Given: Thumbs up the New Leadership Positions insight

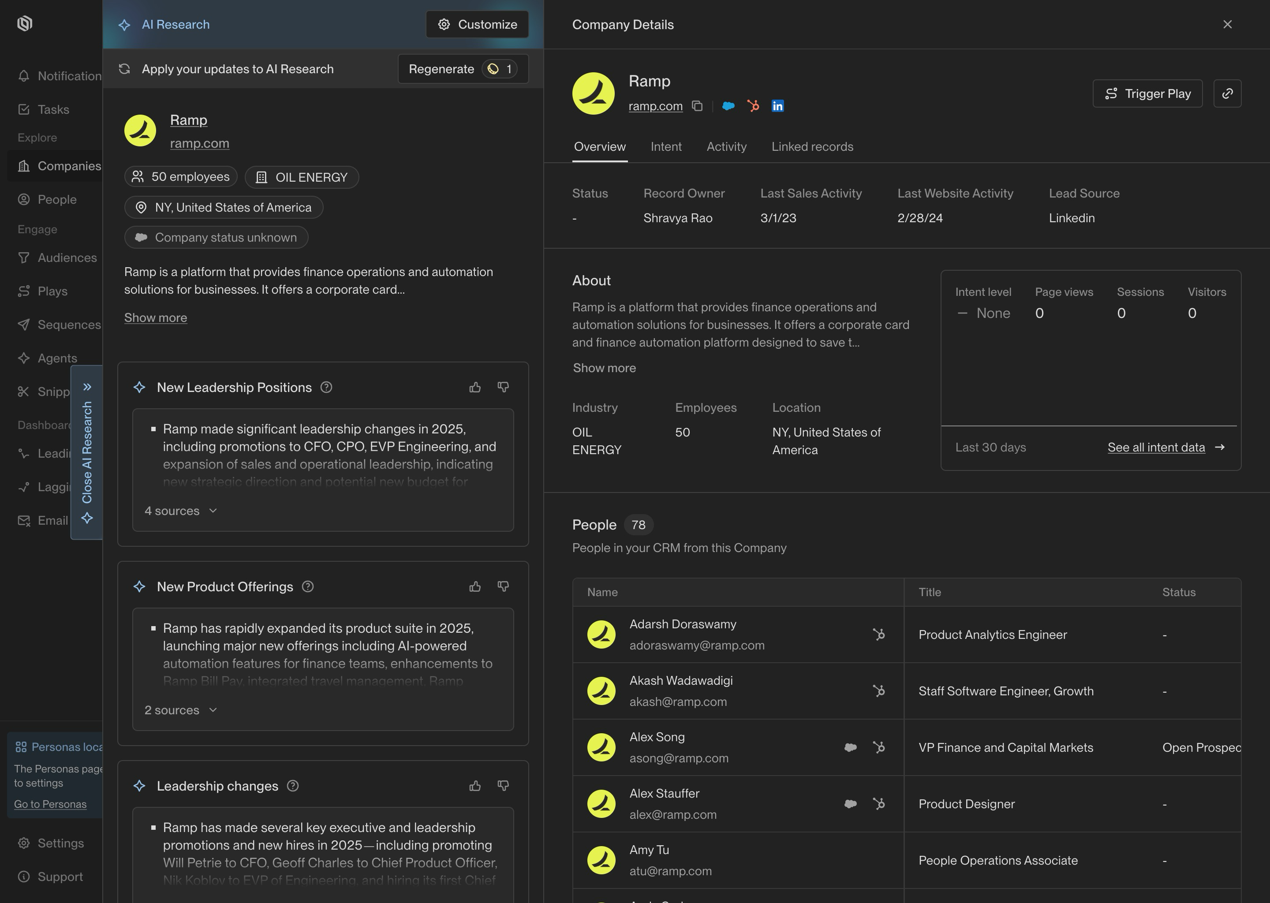Looking at the screenshot, I should coord(475,387).
